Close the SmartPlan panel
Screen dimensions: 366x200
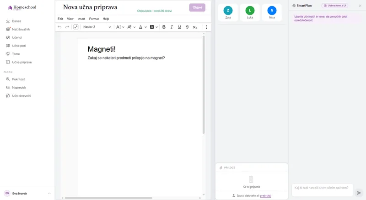[360, 5]
